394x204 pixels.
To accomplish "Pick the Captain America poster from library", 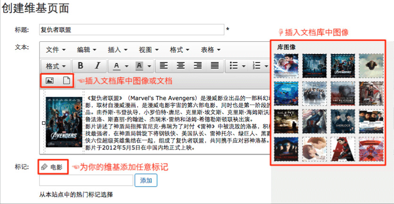I will tap(314, 121).
